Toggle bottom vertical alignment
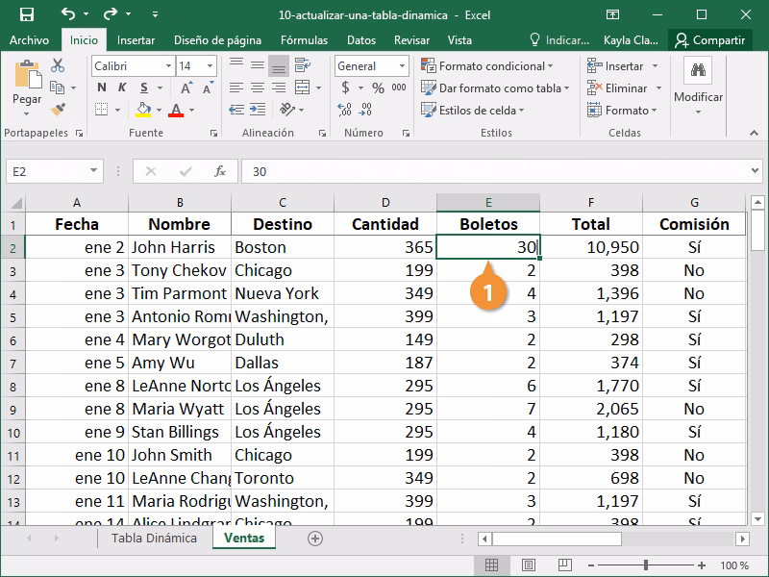Image resolution: width=769 pixels, height=577 pixels. (x=279, y=65)
